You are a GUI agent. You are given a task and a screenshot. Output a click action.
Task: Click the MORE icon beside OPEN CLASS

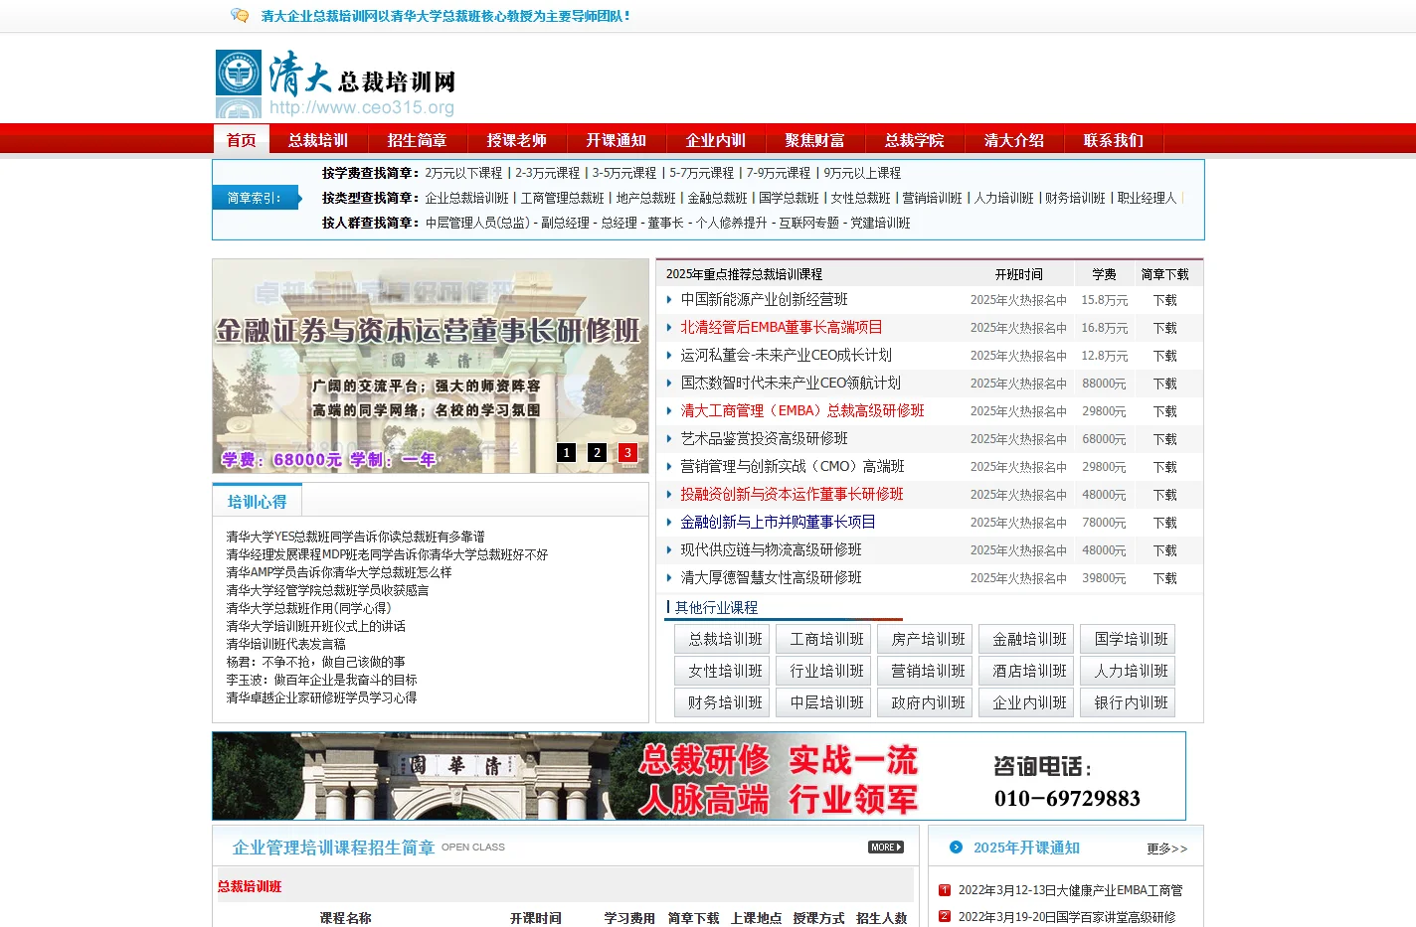[x=886, y=848]
